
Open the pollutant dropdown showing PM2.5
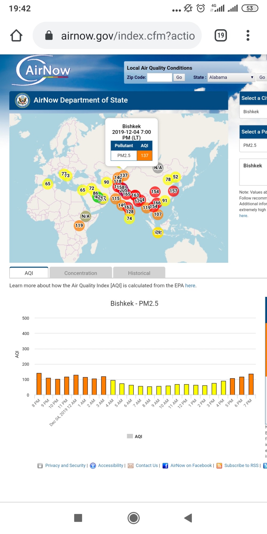(x=254, y=145)
